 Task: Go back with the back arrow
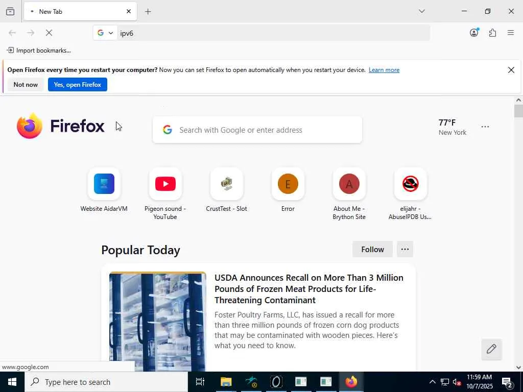coord(12,33)
